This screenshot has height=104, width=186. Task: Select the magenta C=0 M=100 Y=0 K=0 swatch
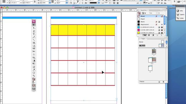(150, 30)
